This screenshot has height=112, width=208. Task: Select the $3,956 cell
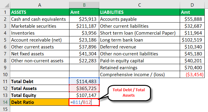point(84,33)
